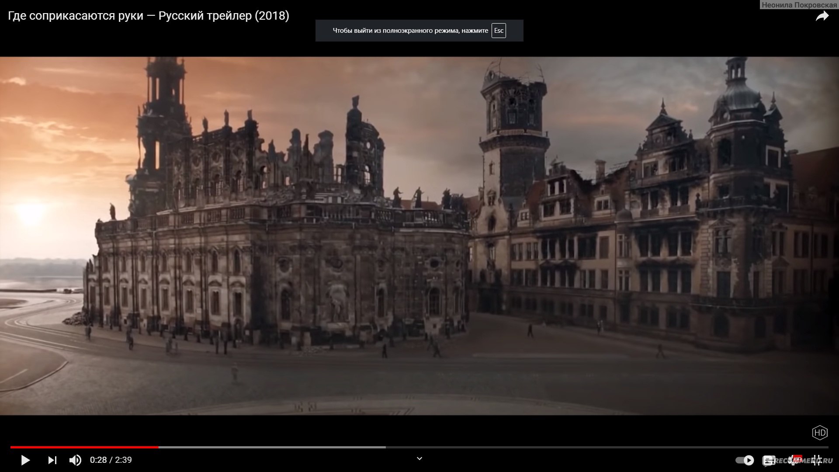Click the video frame to resume playback
The width and height of the screenshot is (839, 472).
(419, 236)
